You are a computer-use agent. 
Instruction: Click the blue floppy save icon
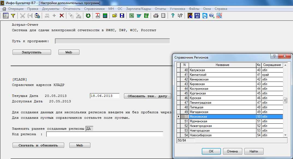coord(122,16)
